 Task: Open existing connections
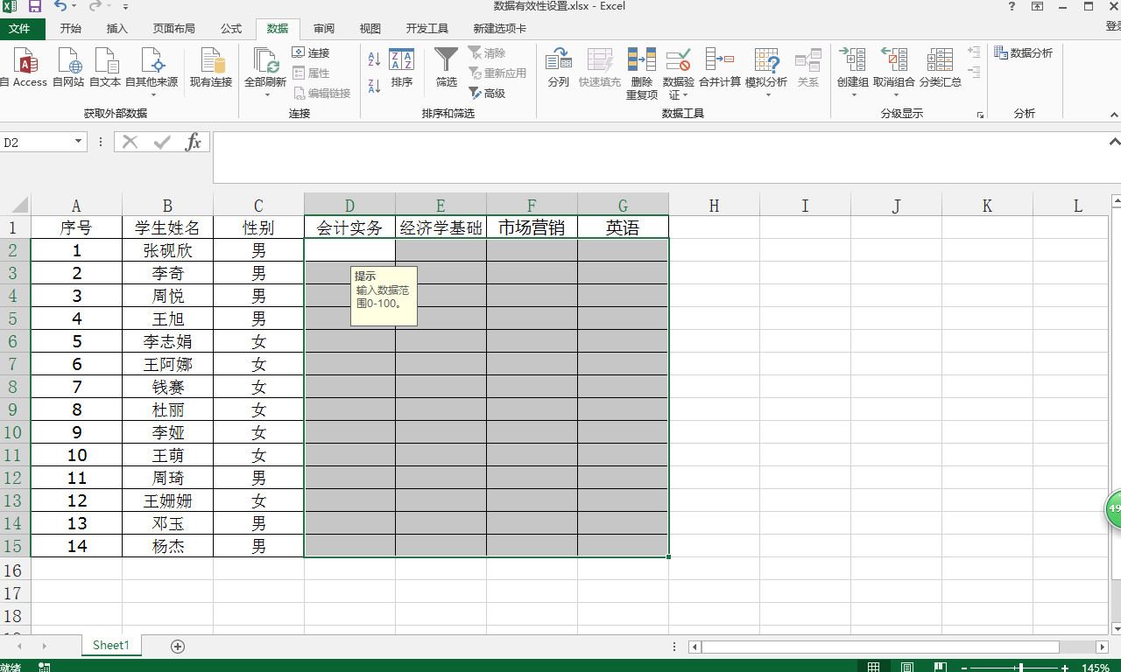point(211,67)
